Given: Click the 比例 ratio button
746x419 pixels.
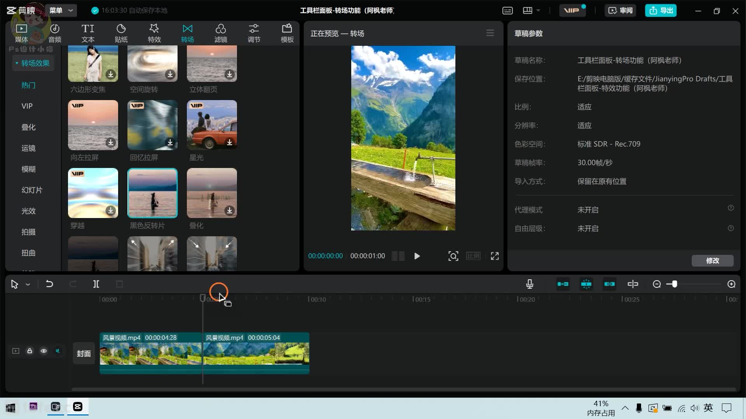Looking at the screenshot, I should (x=473, y=256).
